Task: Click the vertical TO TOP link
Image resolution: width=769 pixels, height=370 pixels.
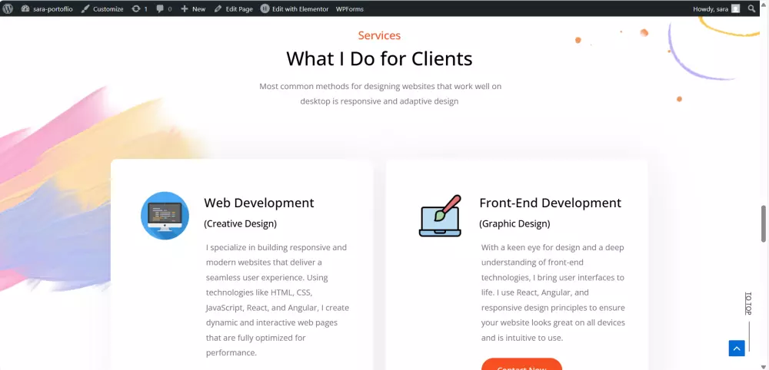Action: [x=748, y=303]
